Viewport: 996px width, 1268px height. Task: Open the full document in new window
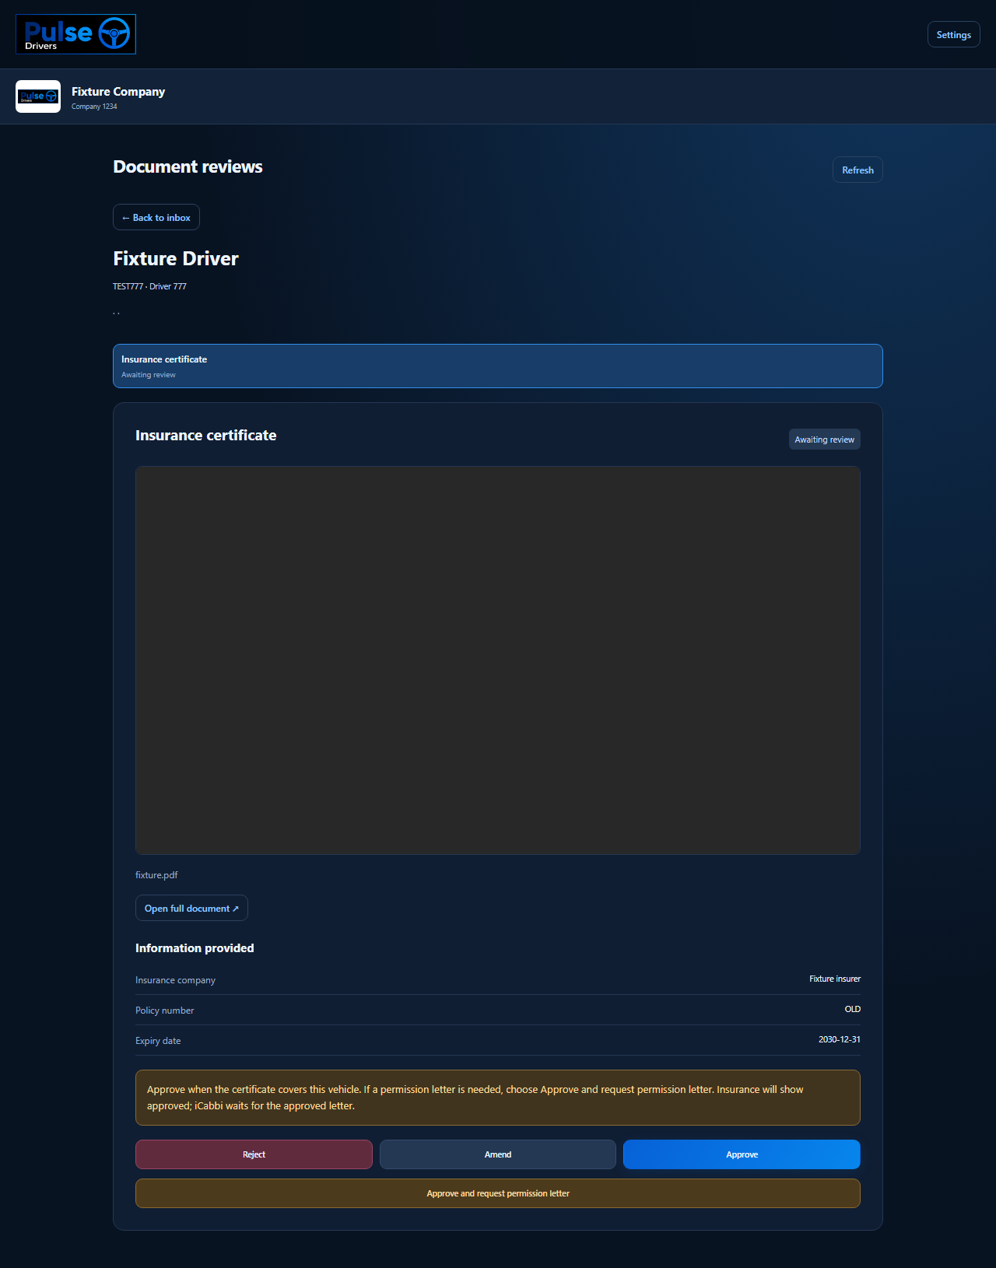[x=191, y=908]
